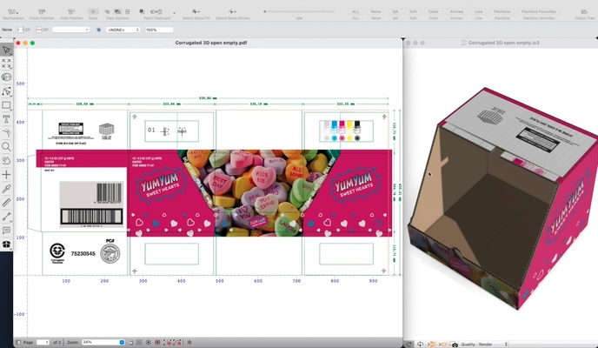Click the rotate view icon in 3D window
The image size is (598, 348).
(x=420, y=345)
